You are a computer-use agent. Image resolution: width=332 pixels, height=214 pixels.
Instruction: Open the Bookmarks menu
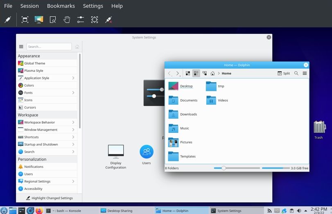coord(61,6)
